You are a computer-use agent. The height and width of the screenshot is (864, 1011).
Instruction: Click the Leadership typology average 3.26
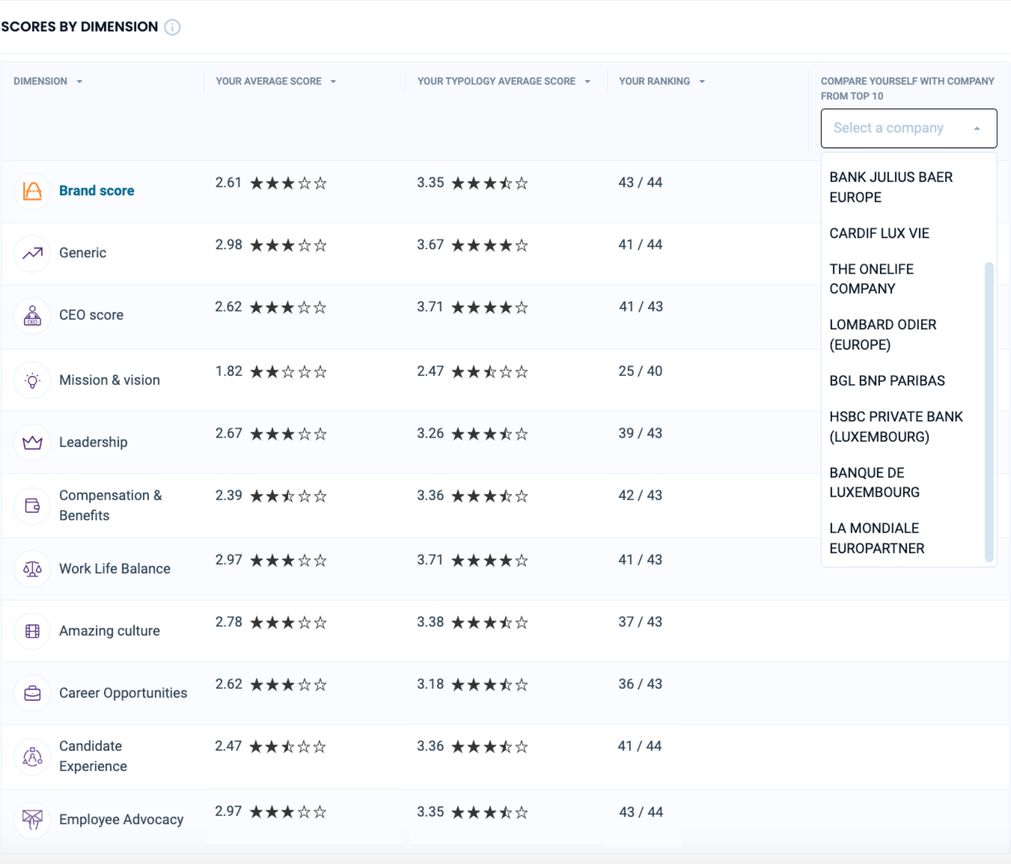coord(430,433)
